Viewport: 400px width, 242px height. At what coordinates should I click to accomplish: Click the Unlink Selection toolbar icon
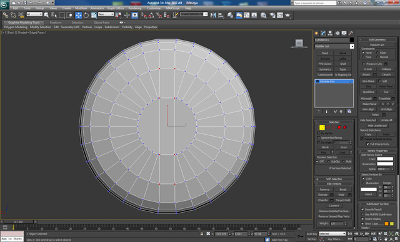13,15
